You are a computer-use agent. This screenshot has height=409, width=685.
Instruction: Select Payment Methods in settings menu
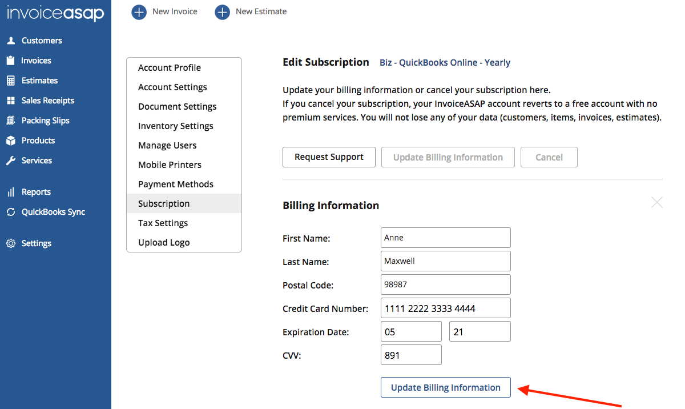tap(176, 184)
